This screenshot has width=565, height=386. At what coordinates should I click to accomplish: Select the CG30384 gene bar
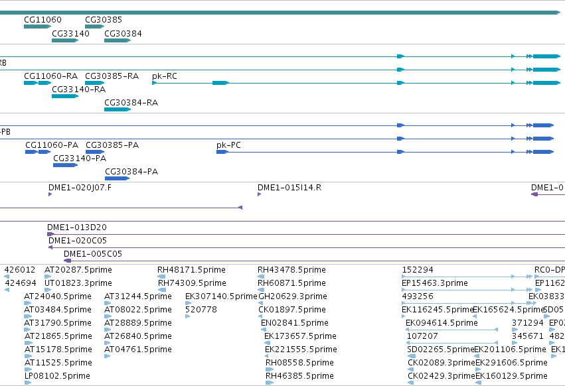tap(118, 40)
